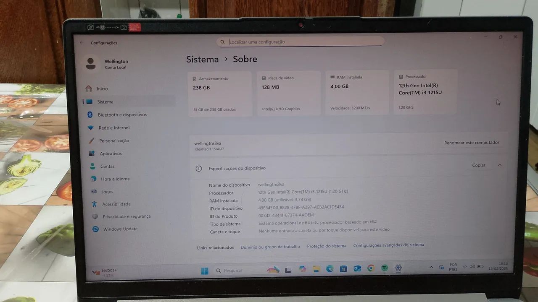Open the Acessibilidade section icon
Image resolution: width=538 pixels, height=302 pixels.
pos(94,204)
